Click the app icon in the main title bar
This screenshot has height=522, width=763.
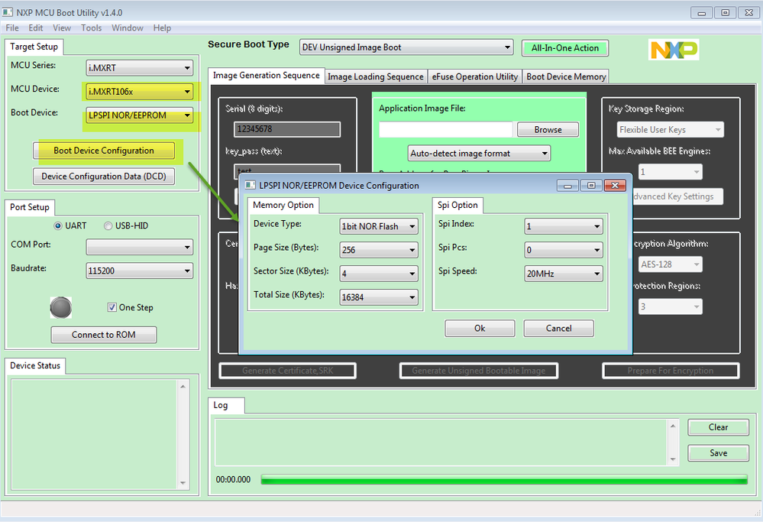click(x=8, y=12)
